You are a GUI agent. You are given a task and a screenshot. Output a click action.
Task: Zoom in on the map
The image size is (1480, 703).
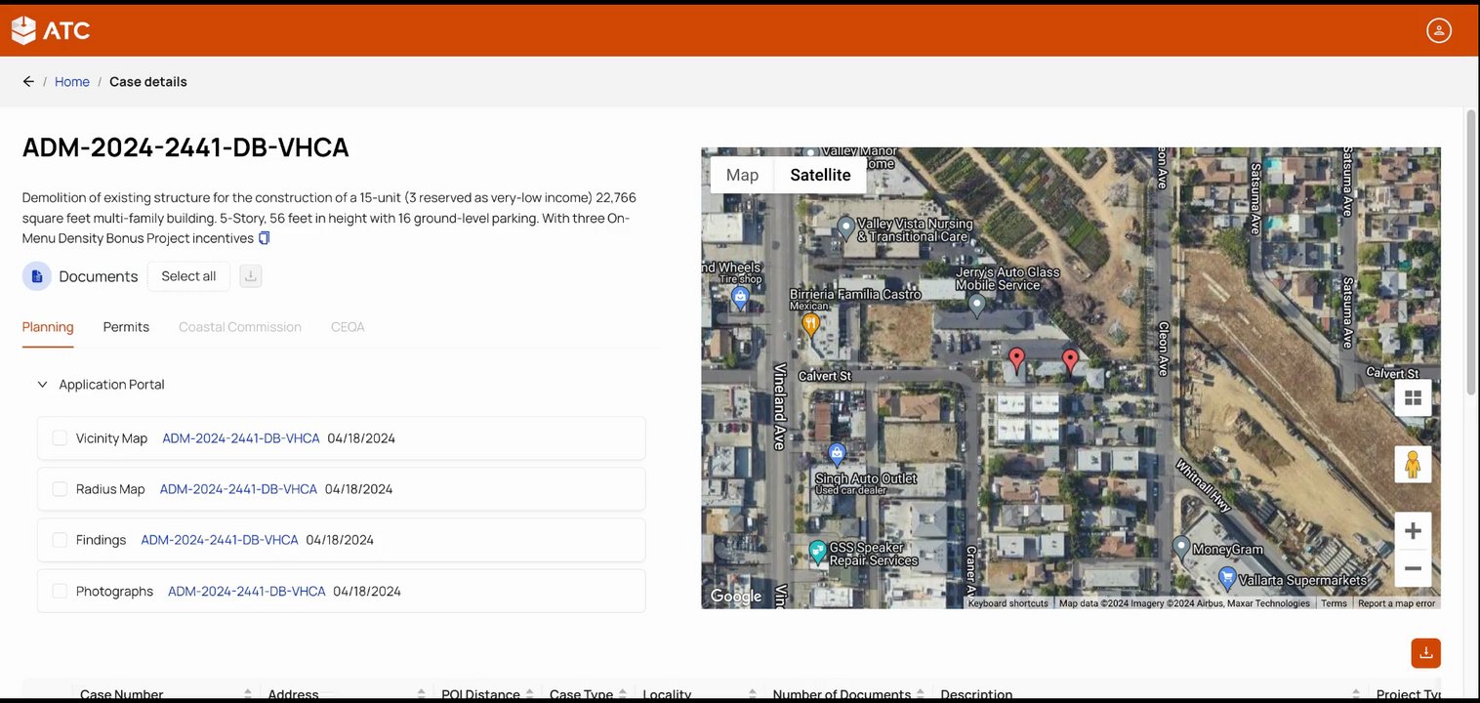1413,531
